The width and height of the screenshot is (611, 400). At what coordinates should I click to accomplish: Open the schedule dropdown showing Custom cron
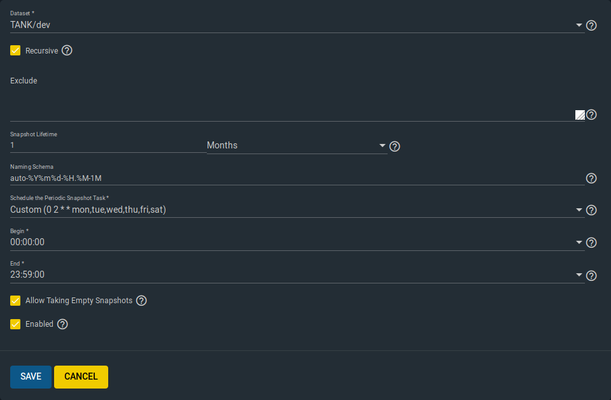pyautogui.click(x=297, y=210)
